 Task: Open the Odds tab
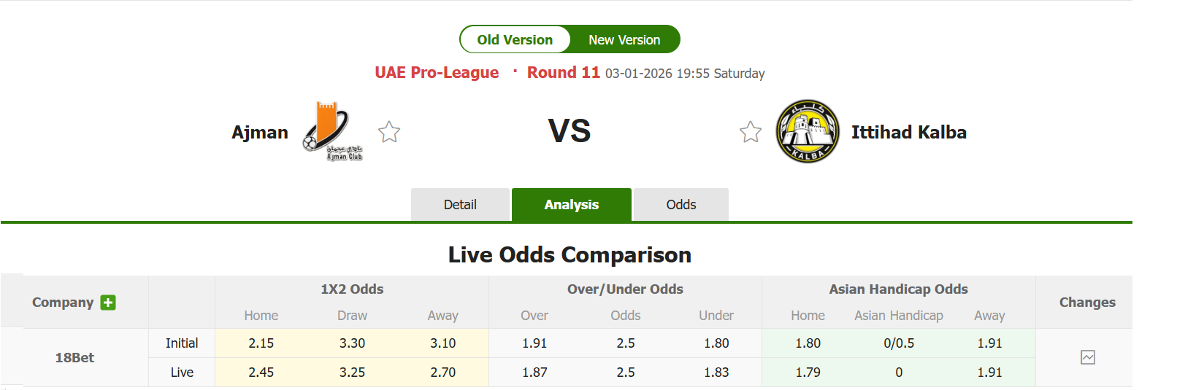(680, 205)
